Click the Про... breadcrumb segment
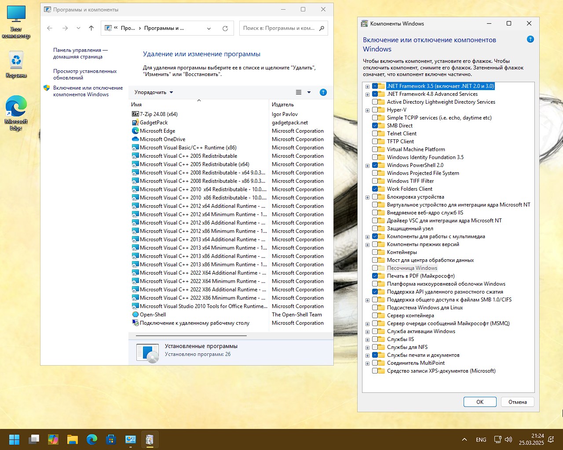The image size is (563, 450). pos(128,28)
